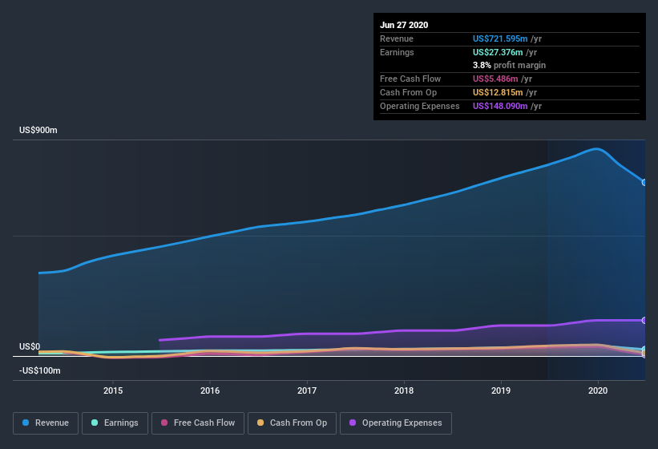This screenshot has height=449, width=658.
Task: Click the 2017 x-axis label
Action: [307, 390]
